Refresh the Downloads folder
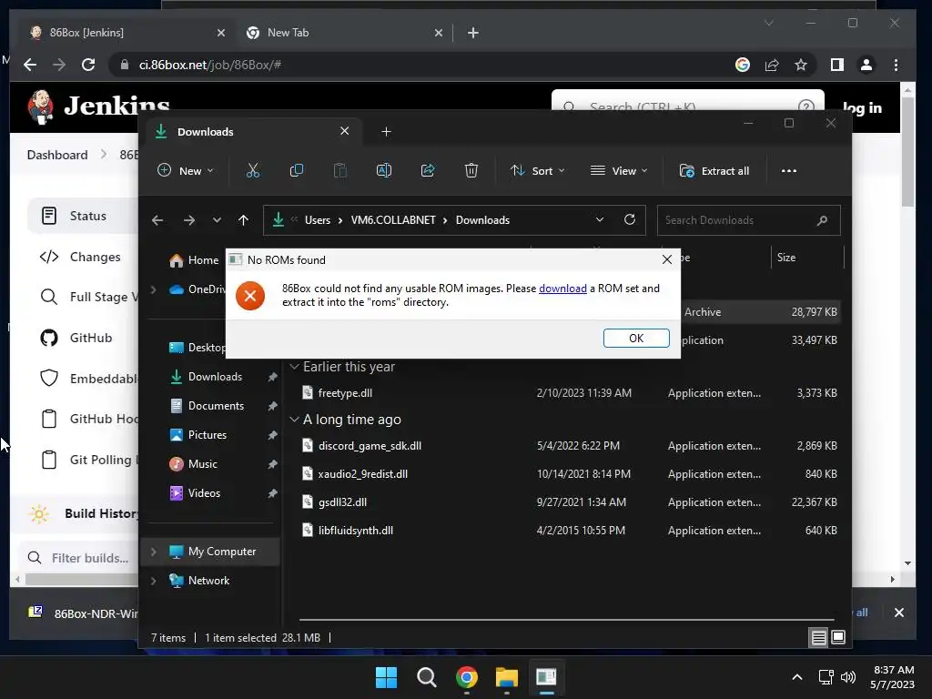Viewport: 932px width, 699px height. [x=630, y=220]
